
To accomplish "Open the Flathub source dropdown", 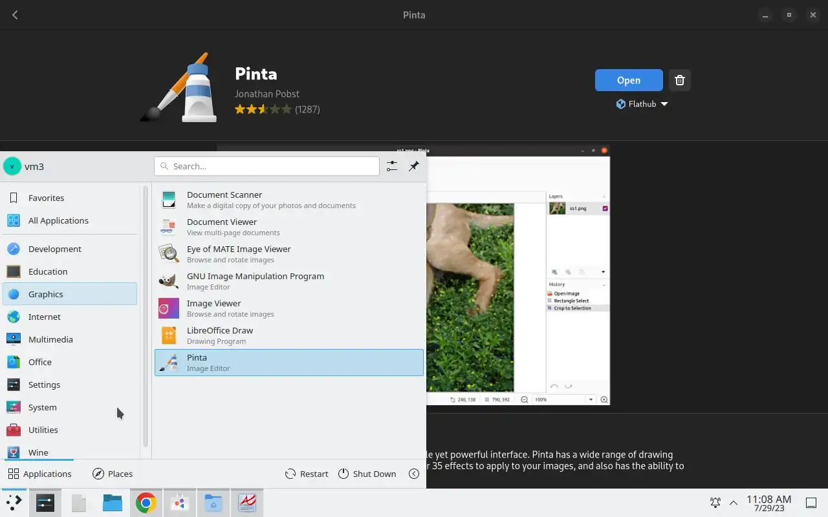I will tap(642, 104).
